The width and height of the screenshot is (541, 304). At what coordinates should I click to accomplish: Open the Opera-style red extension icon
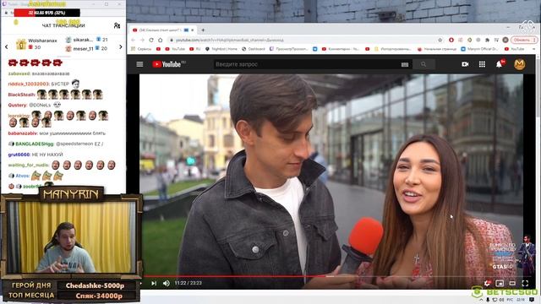tap(451, 40)
